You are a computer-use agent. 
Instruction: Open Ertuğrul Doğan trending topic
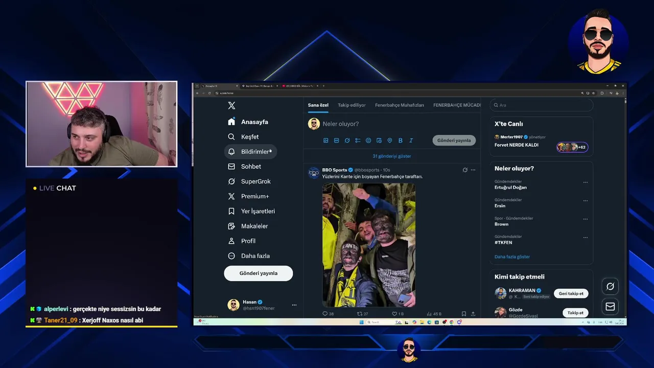[510, 187]
